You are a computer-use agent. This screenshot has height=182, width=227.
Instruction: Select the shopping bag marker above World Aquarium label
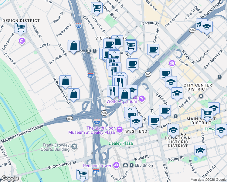click(x=124, y=95)
